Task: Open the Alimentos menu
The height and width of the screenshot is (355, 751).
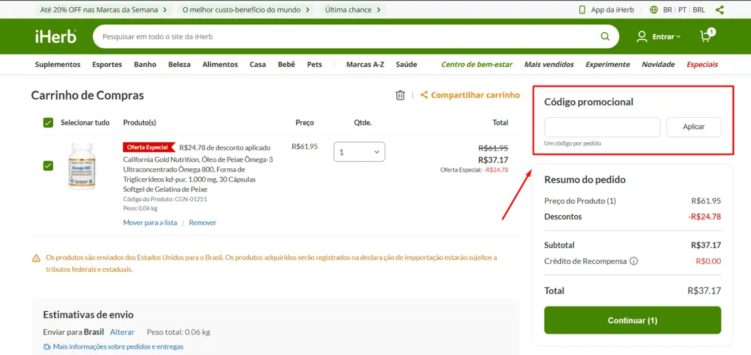Action: (220, 65)
